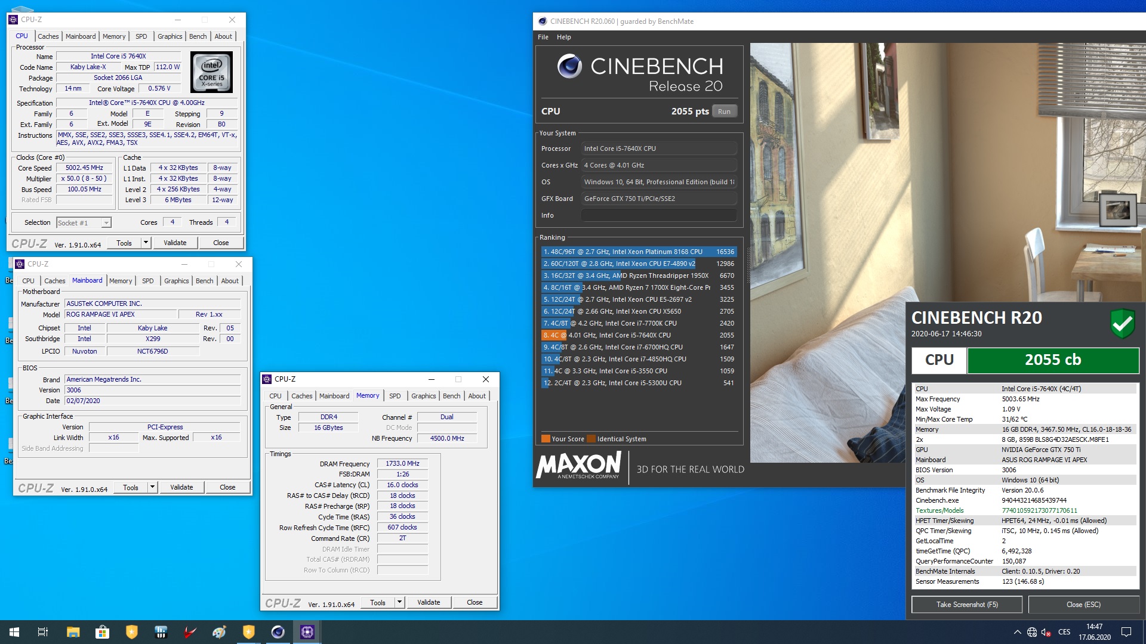This screenshot has width=1146, height=644.
Task: Click the green BenchMate shield checkmark
Action: coord(1122,323)
